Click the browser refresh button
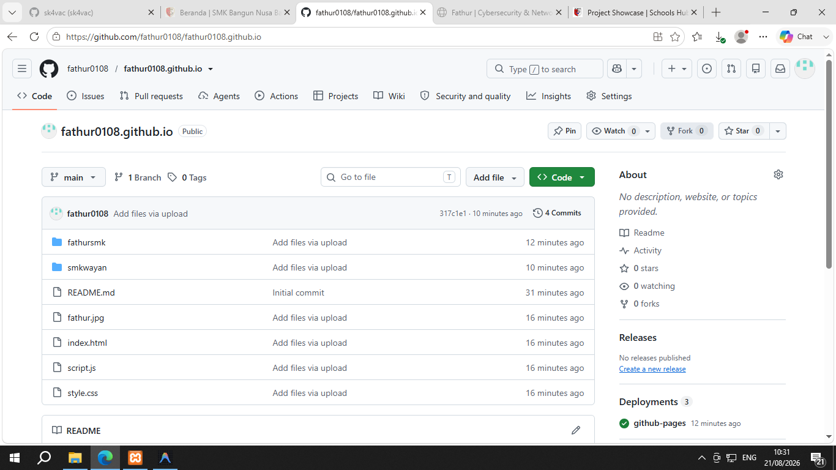This screenshot has height=470, width=836. [x=34, y=37]
